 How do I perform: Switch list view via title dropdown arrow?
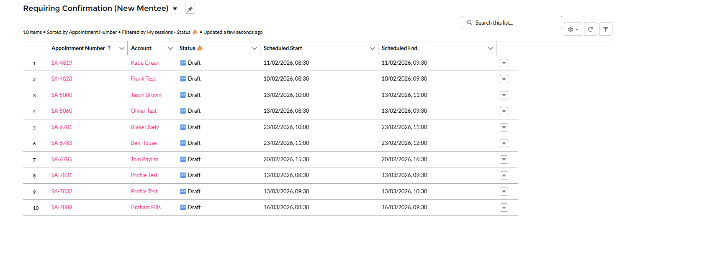pos(175,9)
